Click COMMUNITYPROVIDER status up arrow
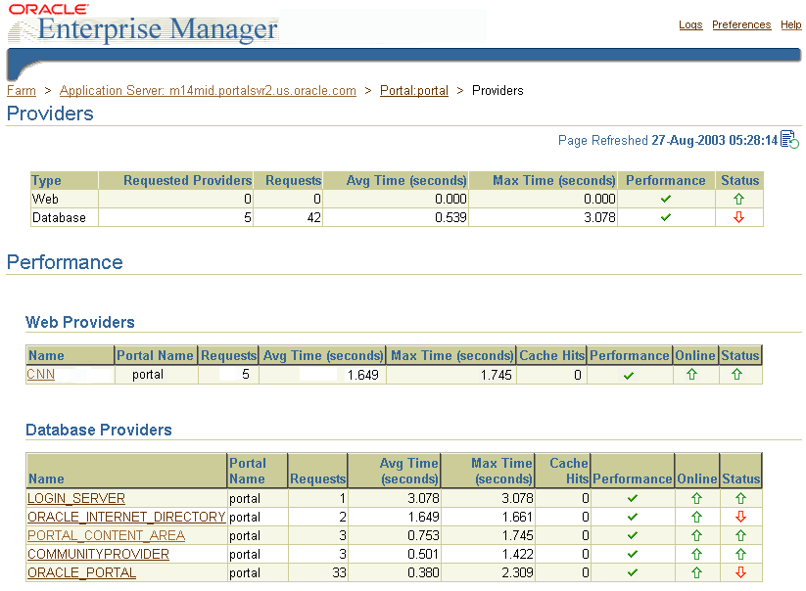The image size is (806, 591). (x=740, y=554)
